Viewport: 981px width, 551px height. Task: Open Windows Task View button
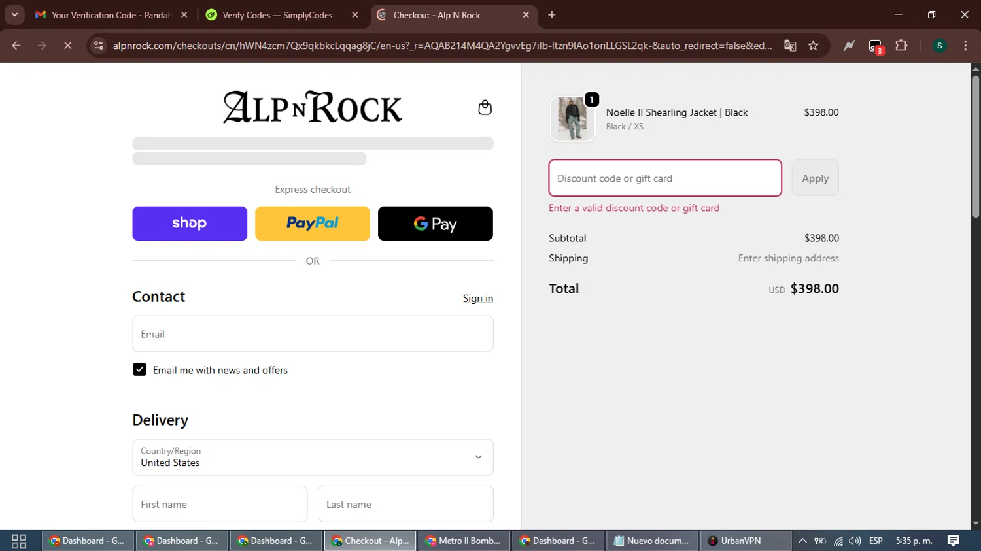[x=19, y=541]
